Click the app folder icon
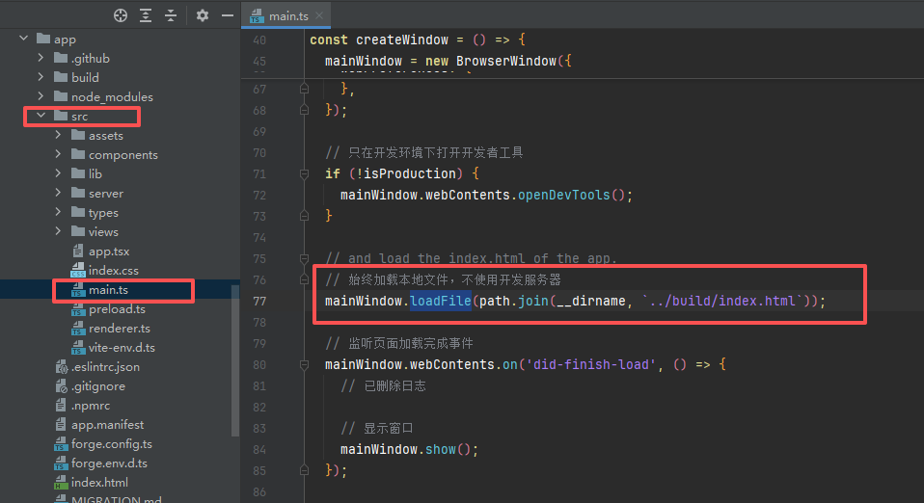 coord(43,39)
